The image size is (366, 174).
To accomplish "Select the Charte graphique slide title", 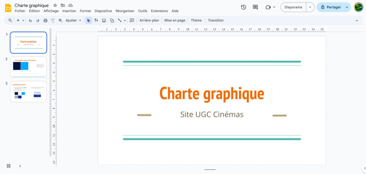I will pos(212,94).
